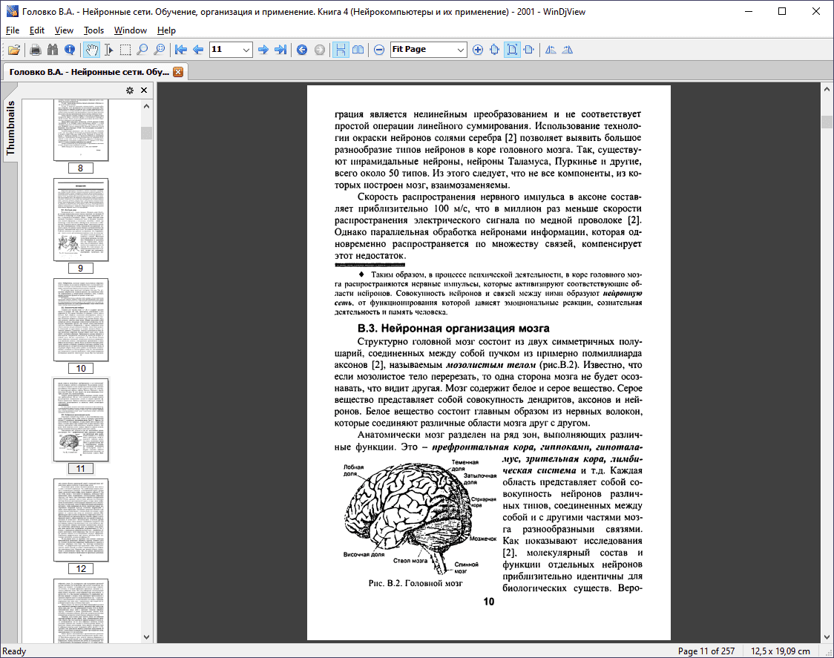This screenshot has width=834, height=658.
Task: Go to previous page arrow
Action: pos(198,50)
